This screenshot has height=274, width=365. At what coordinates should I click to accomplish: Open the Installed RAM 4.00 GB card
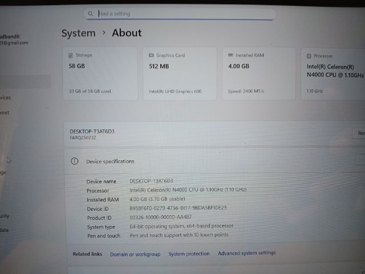pyautogui.click(x=259, y=74)
